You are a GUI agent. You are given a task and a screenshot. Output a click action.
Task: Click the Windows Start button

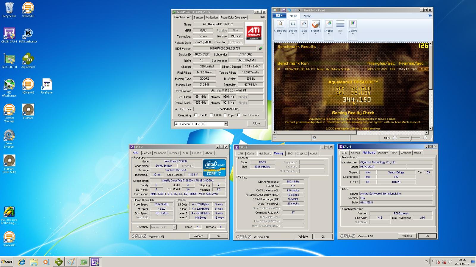click(x=7, y=262)
